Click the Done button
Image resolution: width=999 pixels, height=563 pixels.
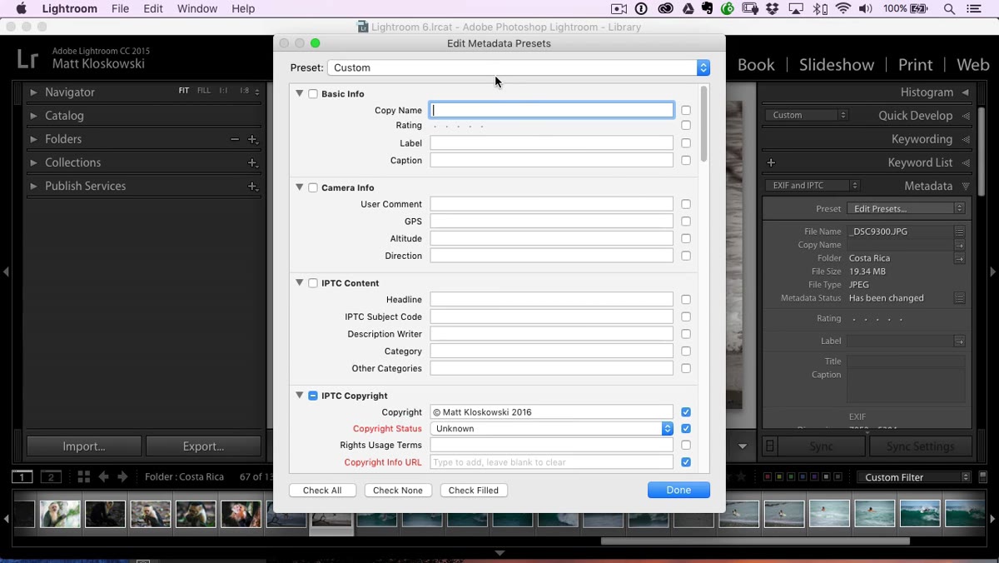tap(678, 491)
